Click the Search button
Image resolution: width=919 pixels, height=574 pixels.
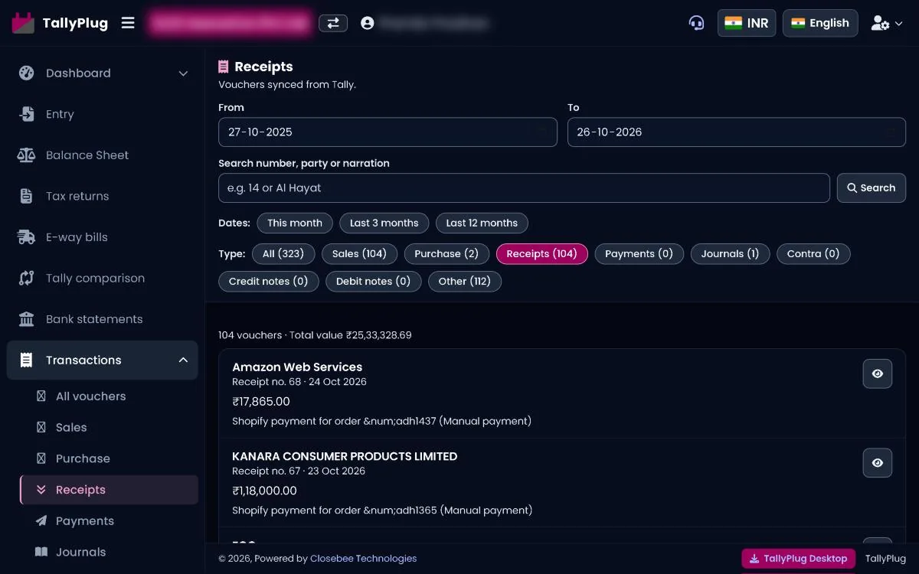pos(872,188)
